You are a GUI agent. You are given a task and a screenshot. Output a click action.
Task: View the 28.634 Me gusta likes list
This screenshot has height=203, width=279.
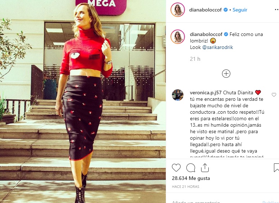click(x=191, y=178)
